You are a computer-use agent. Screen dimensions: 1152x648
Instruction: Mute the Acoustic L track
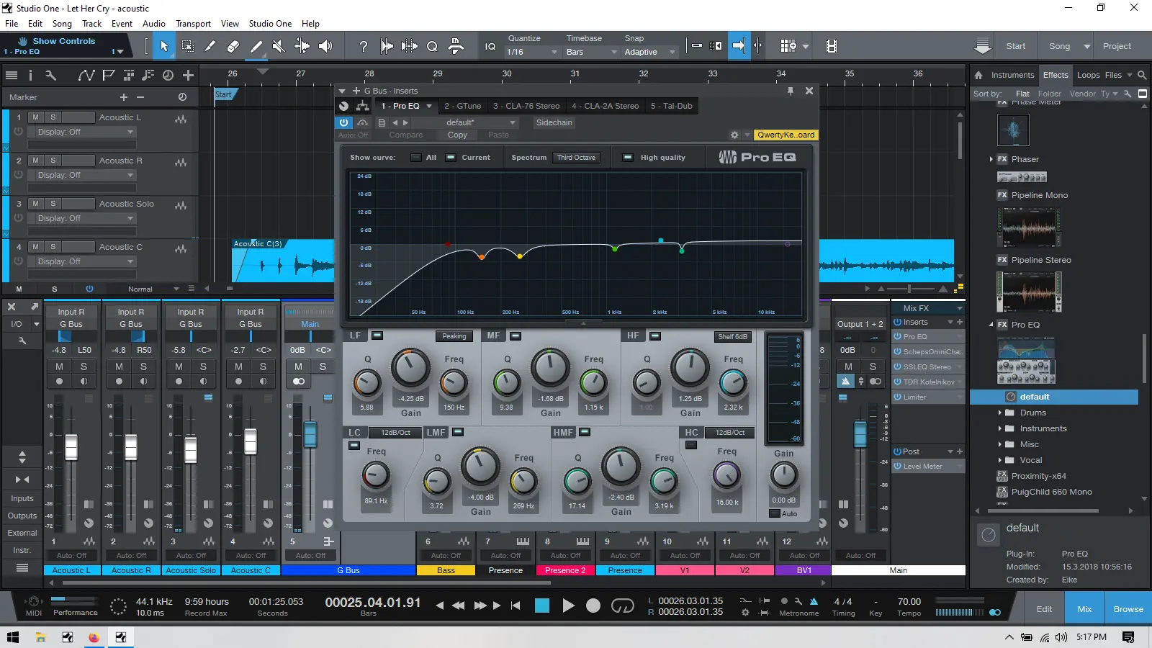tap(35, 117)
